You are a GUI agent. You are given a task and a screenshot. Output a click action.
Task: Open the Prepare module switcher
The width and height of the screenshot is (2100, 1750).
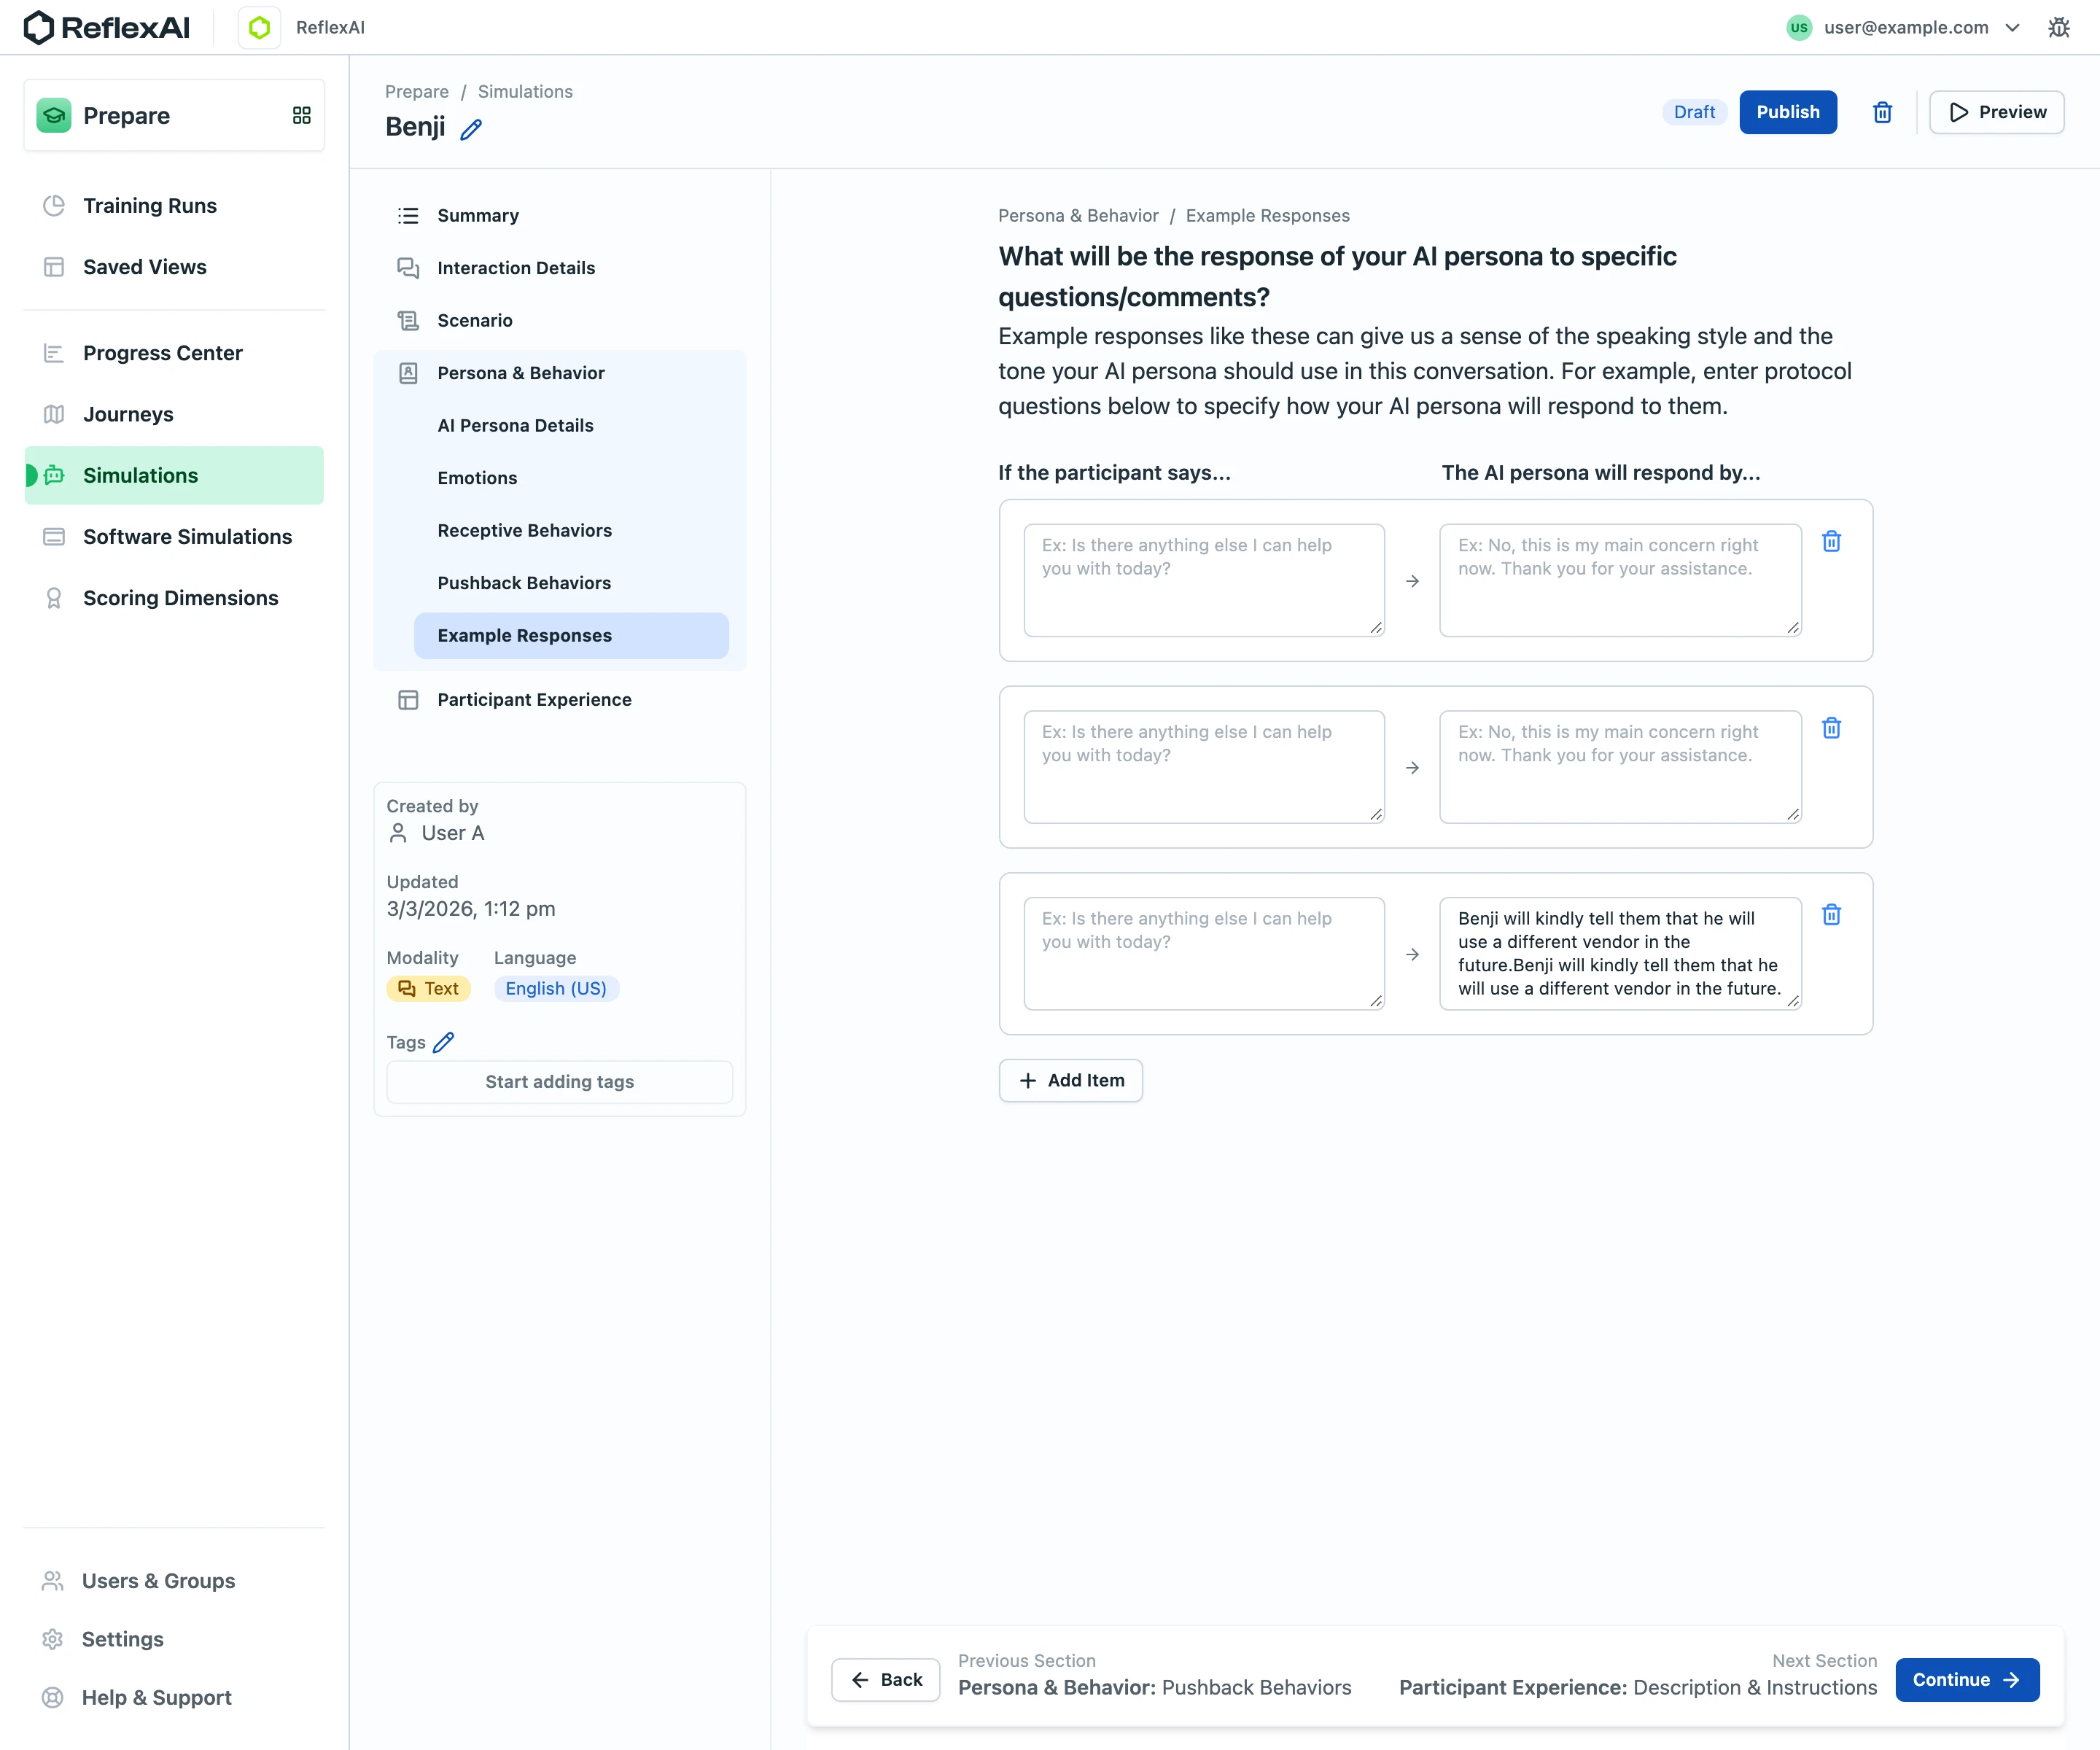tap(174, 115)
